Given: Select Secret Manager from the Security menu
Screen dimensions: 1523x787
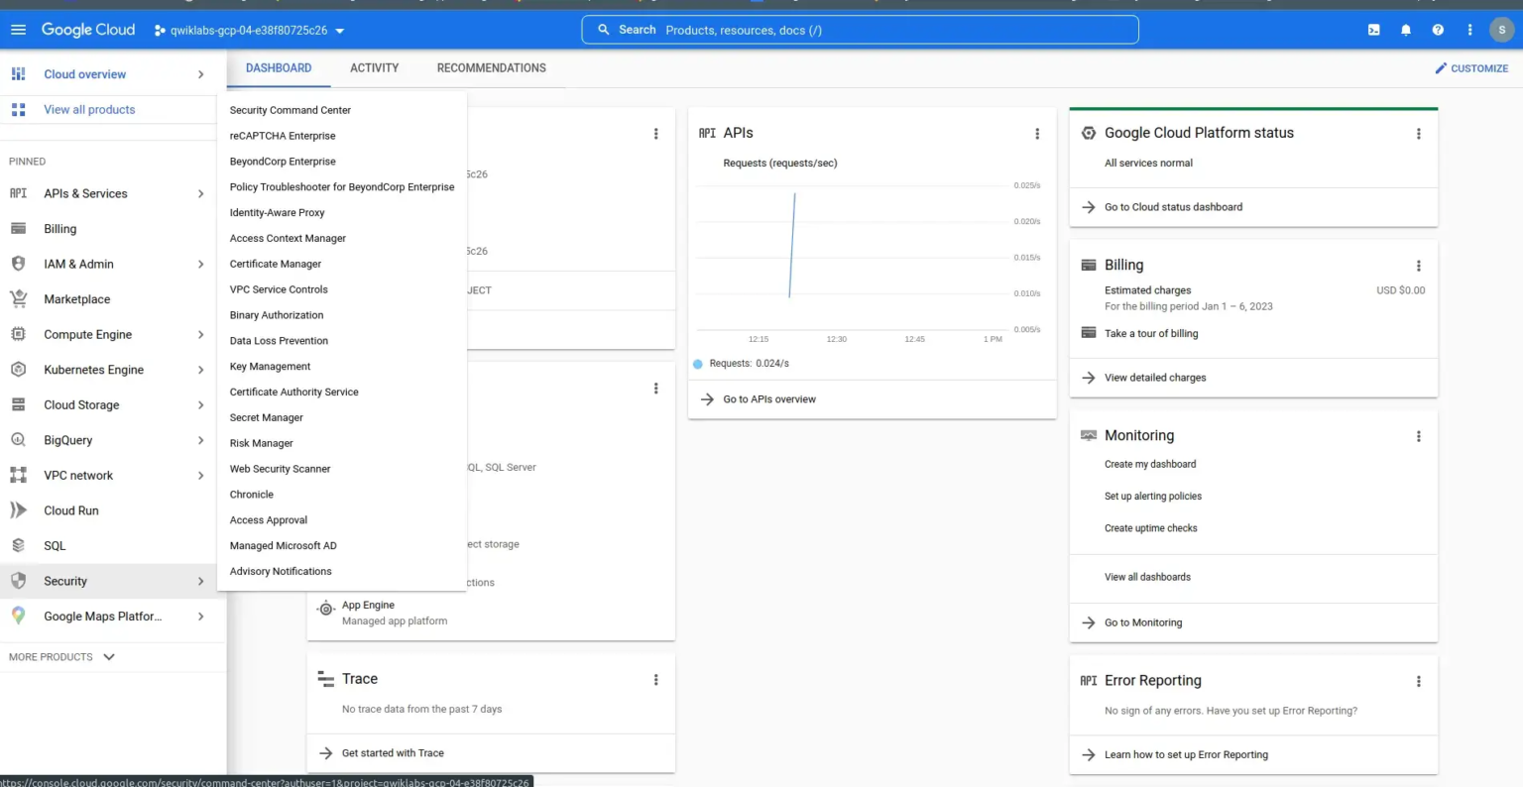Looking at the screenshot, I should [x=266, y=417].
